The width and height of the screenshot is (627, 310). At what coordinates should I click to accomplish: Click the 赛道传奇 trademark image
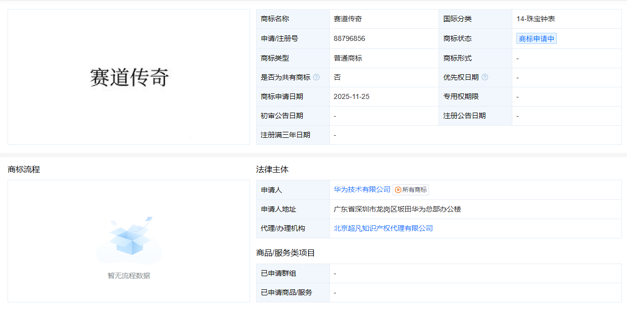click(129, 77)
